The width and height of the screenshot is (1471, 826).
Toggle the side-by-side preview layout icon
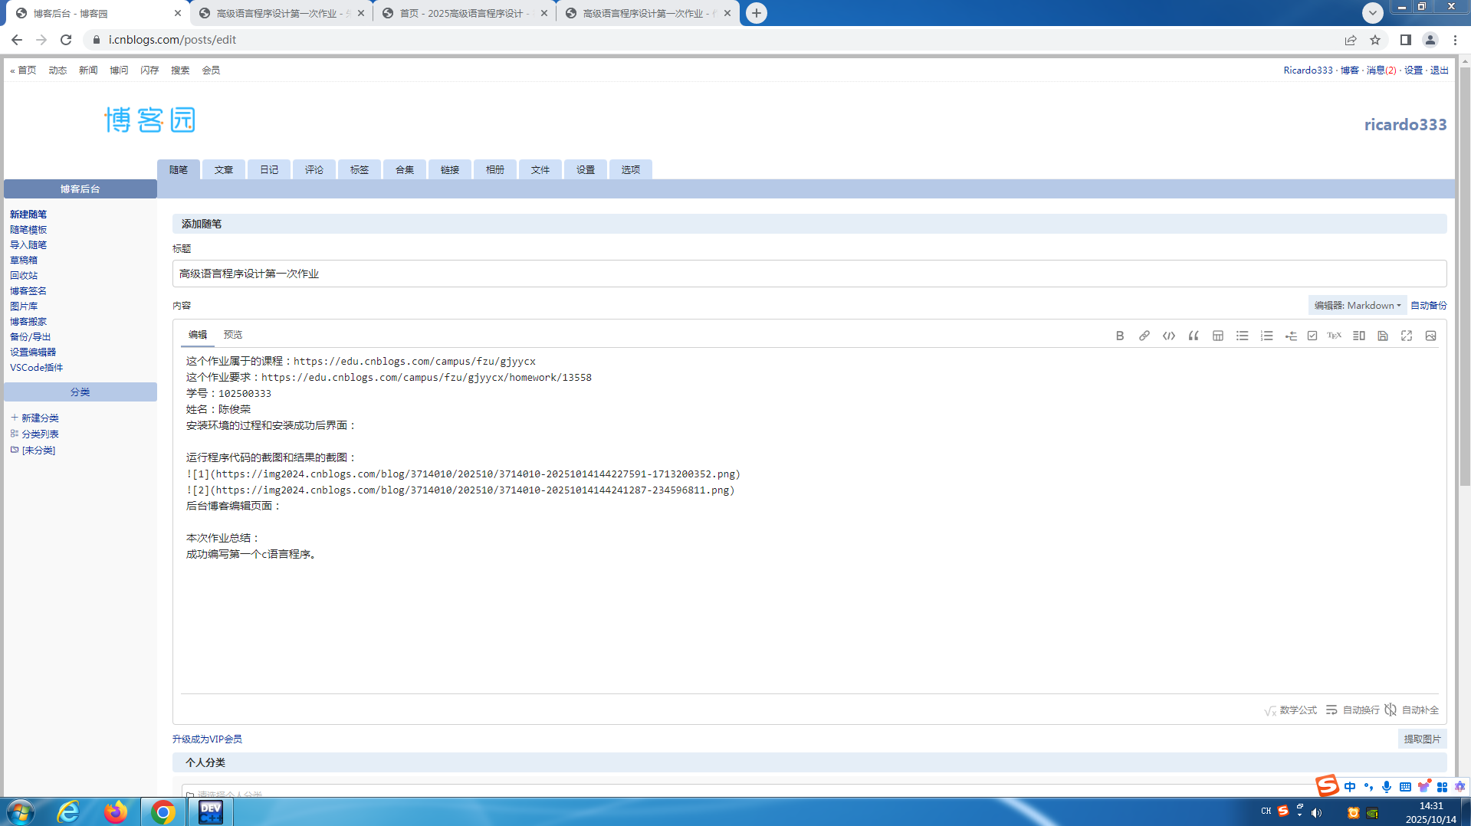(x=1359, y=336)
